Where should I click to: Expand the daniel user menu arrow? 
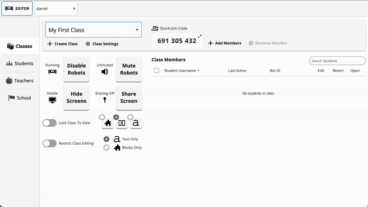click(74, 8)
